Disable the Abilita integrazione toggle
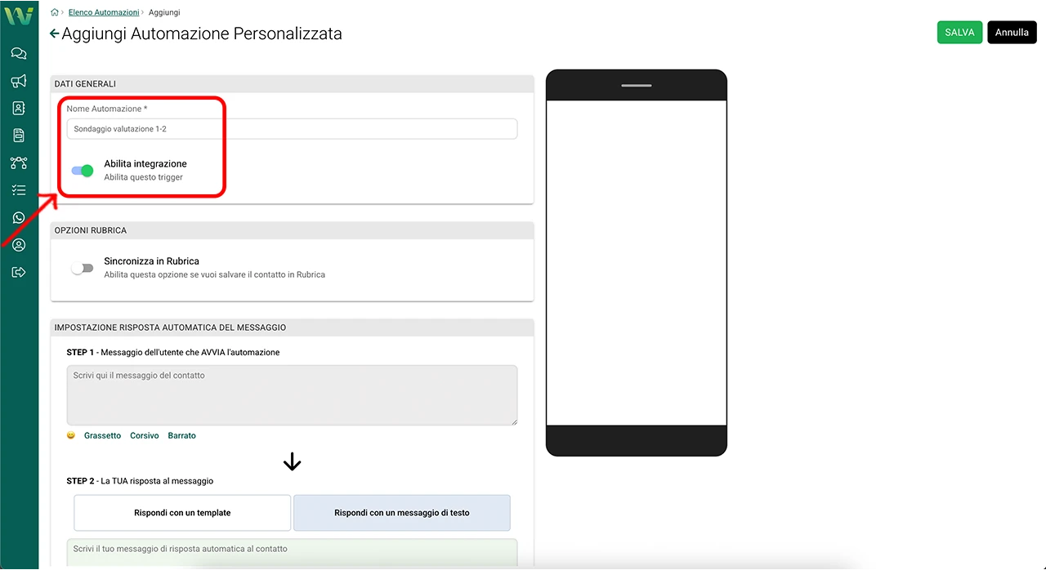The width and height of the screenshot is (1046, 570). (x=83, y=171)
